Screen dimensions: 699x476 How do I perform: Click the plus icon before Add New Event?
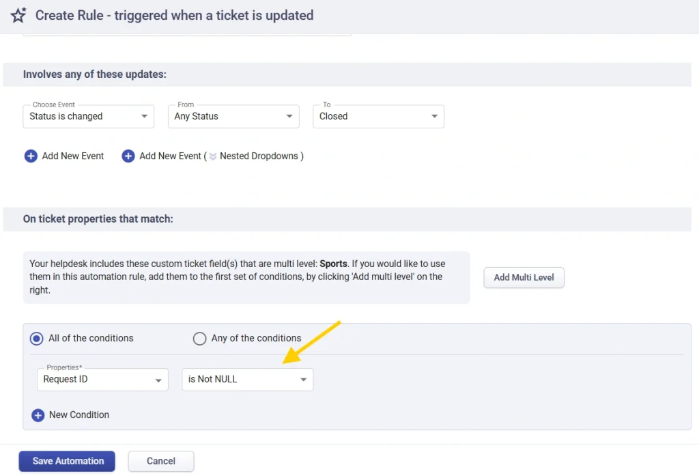click(x=31, y=156)
